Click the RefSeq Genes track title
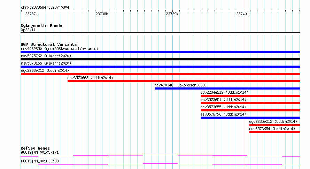This screenshot has width=310, height=169. click(x=35, y=148)
